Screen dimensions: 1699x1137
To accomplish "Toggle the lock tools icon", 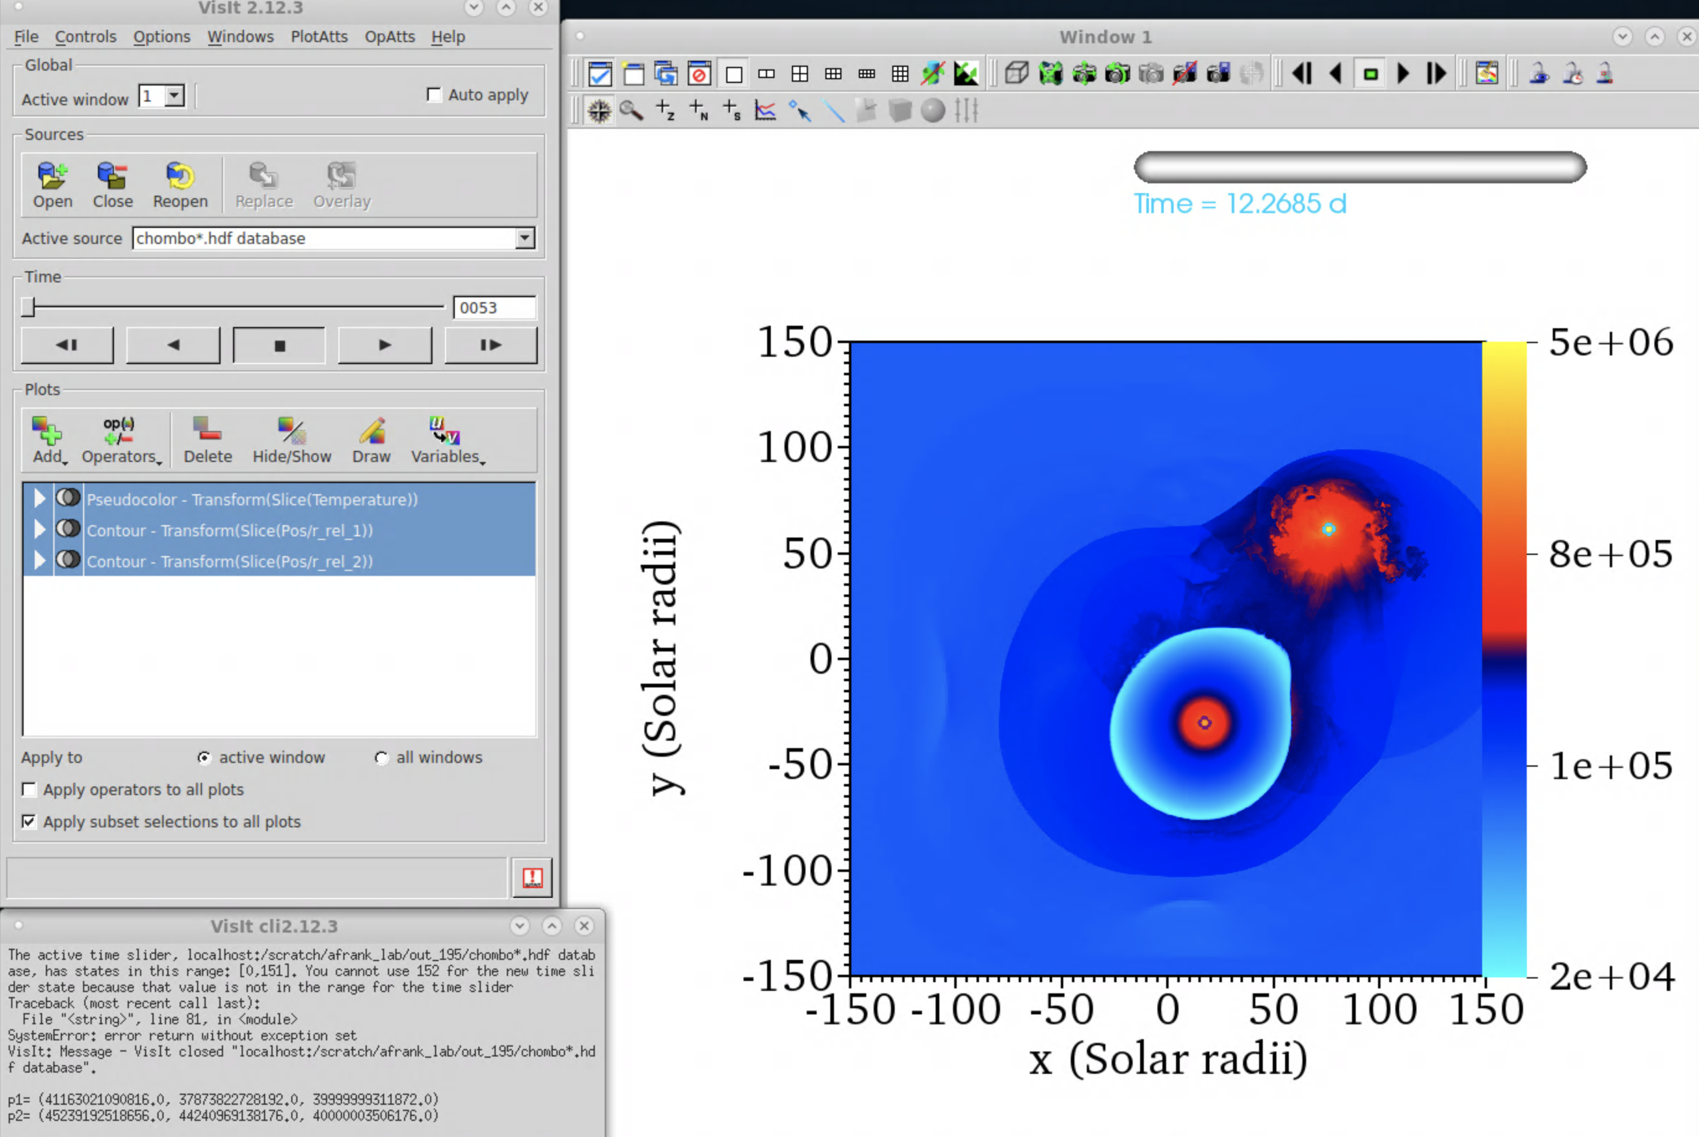I will tap(1605, 73).
